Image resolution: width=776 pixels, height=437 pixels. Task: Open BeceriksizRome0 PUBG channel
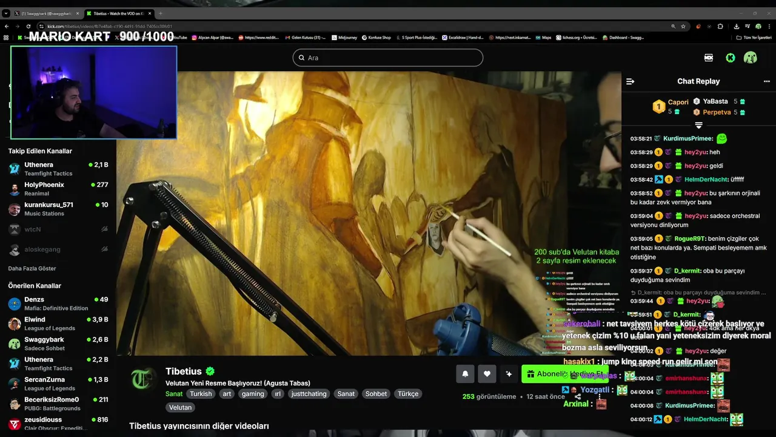coord(58,404)
